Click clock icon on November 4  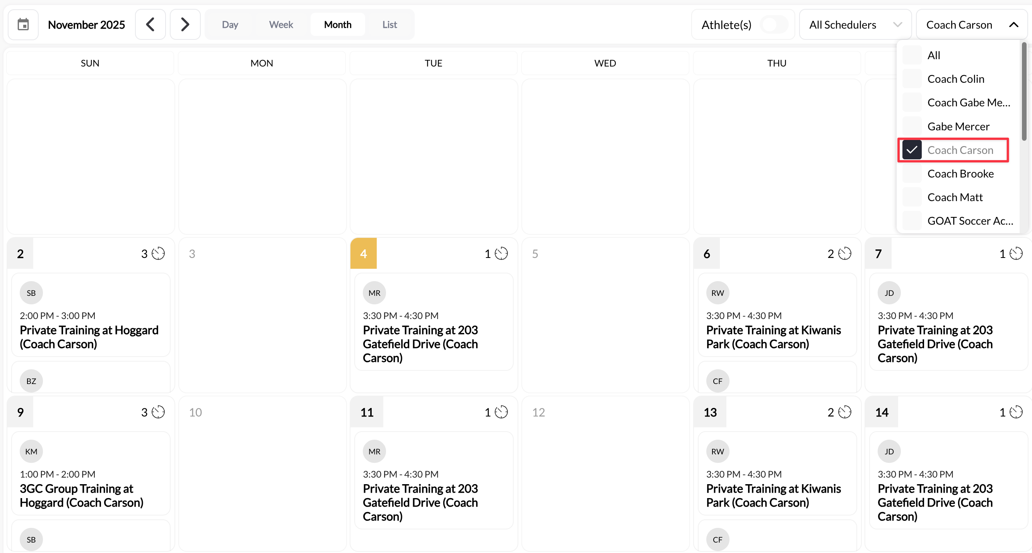tap(501, 253)
